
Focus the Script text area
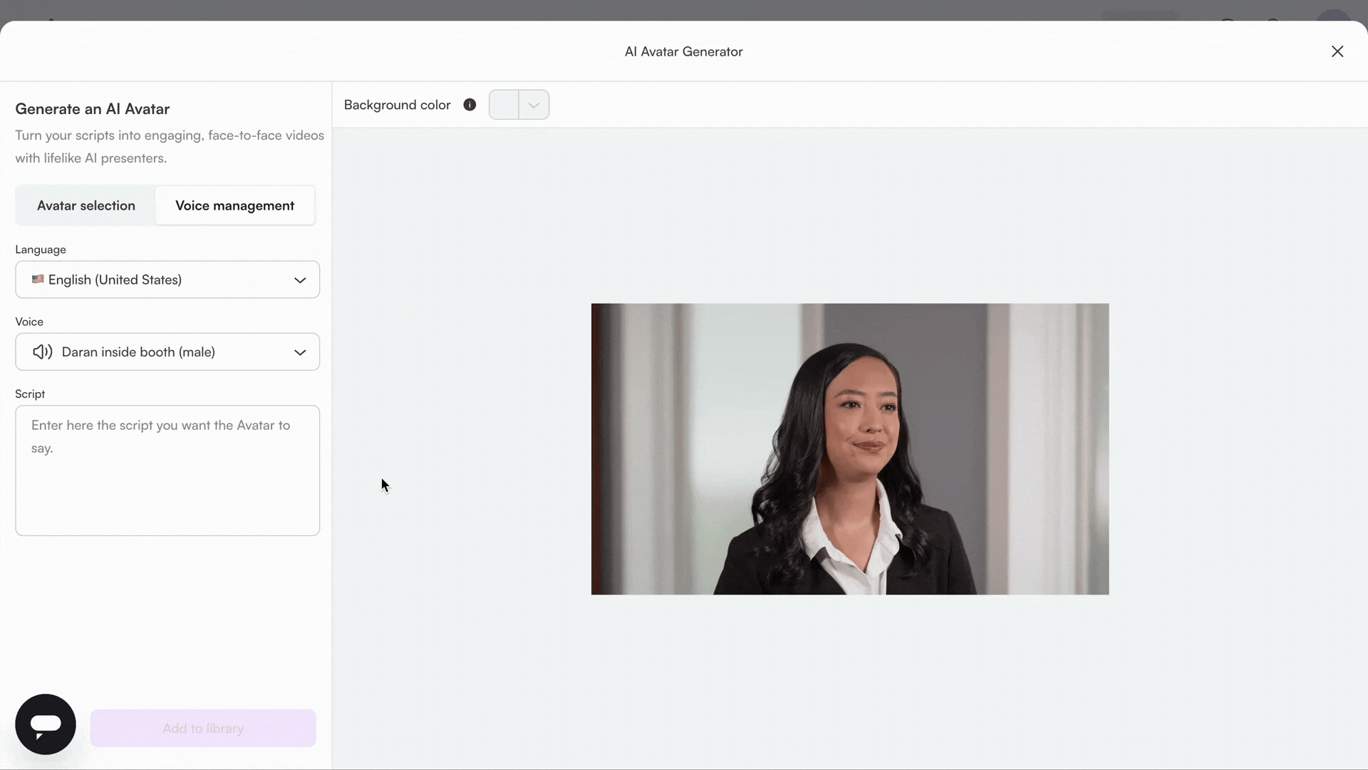pos(167,471)
